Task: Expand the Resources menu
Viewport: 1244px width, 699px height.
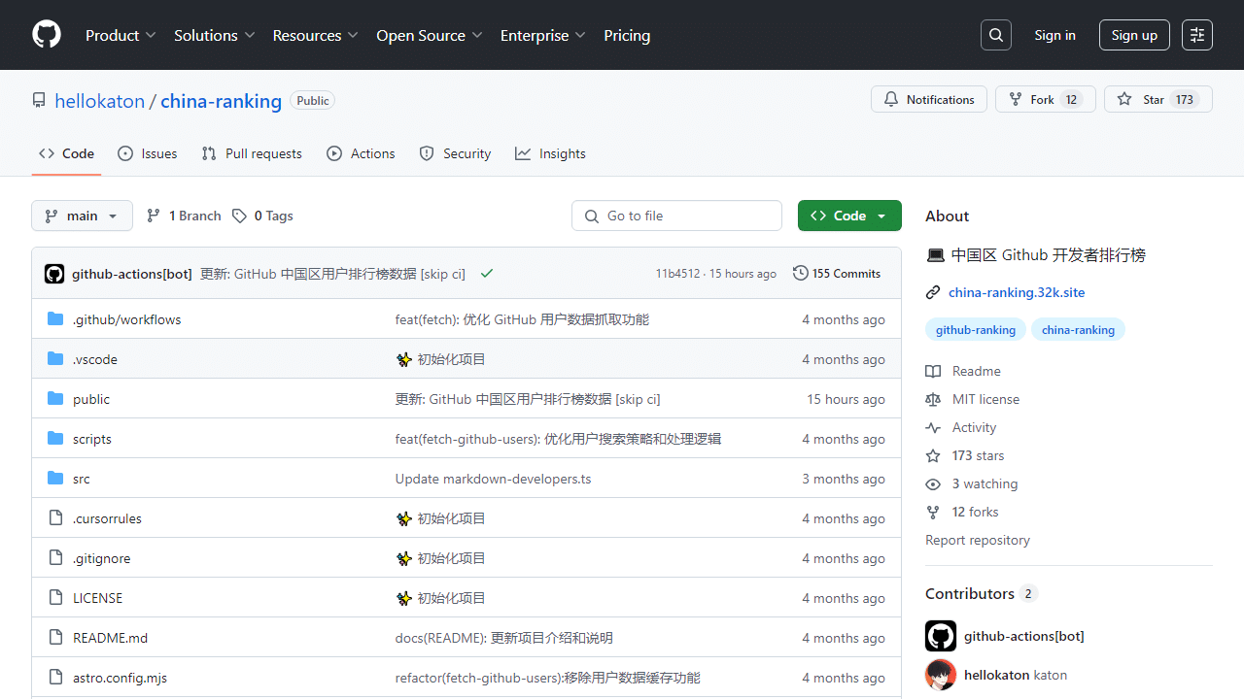Action: (316, 35)
